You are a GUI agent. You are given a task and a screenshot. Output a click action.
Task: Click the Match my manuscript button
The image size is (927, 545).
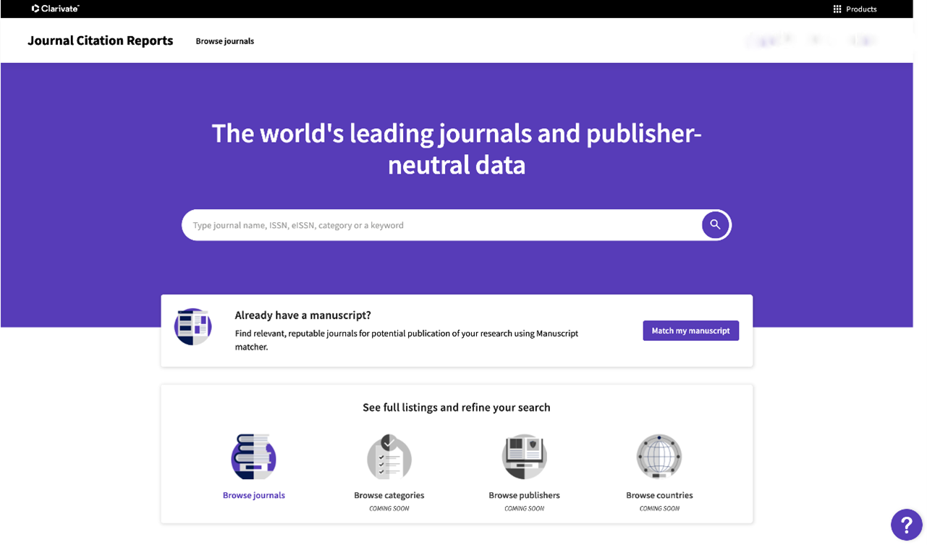click(690, 331)
